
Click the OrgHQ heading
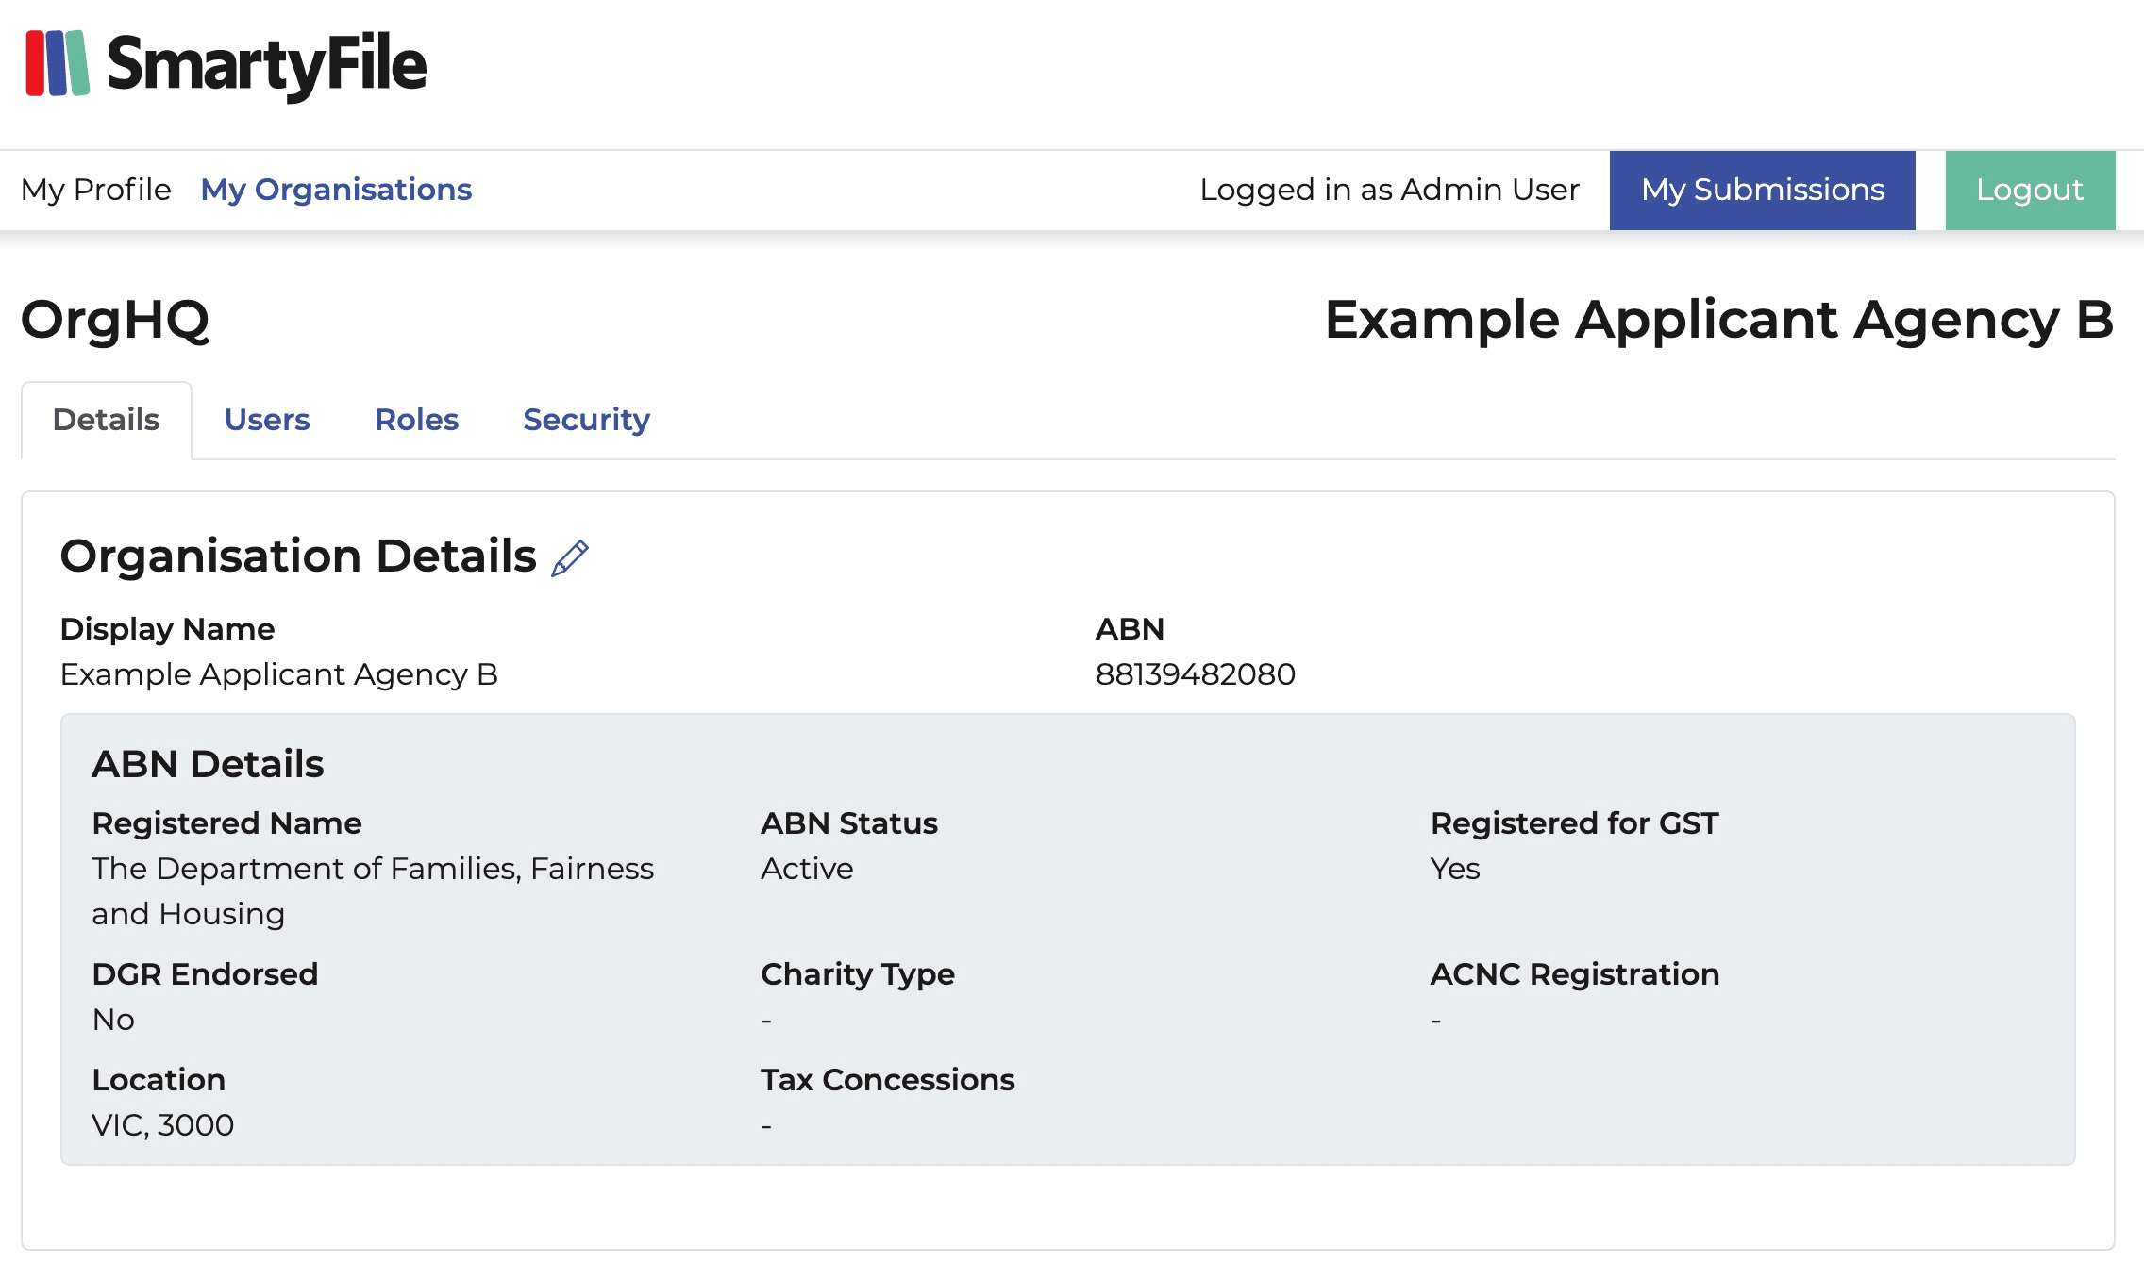pyautogui.click(x=117, y=321)
